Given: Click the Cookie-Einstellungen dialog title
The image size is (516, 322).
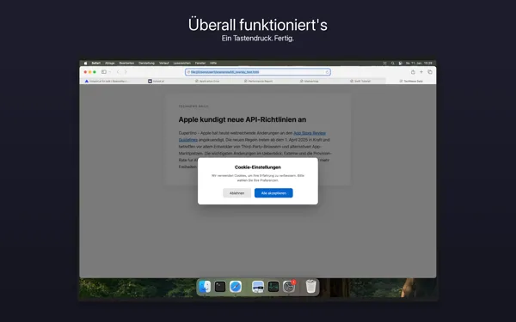Looking at the screenshot, I should (x=258, y=167).
